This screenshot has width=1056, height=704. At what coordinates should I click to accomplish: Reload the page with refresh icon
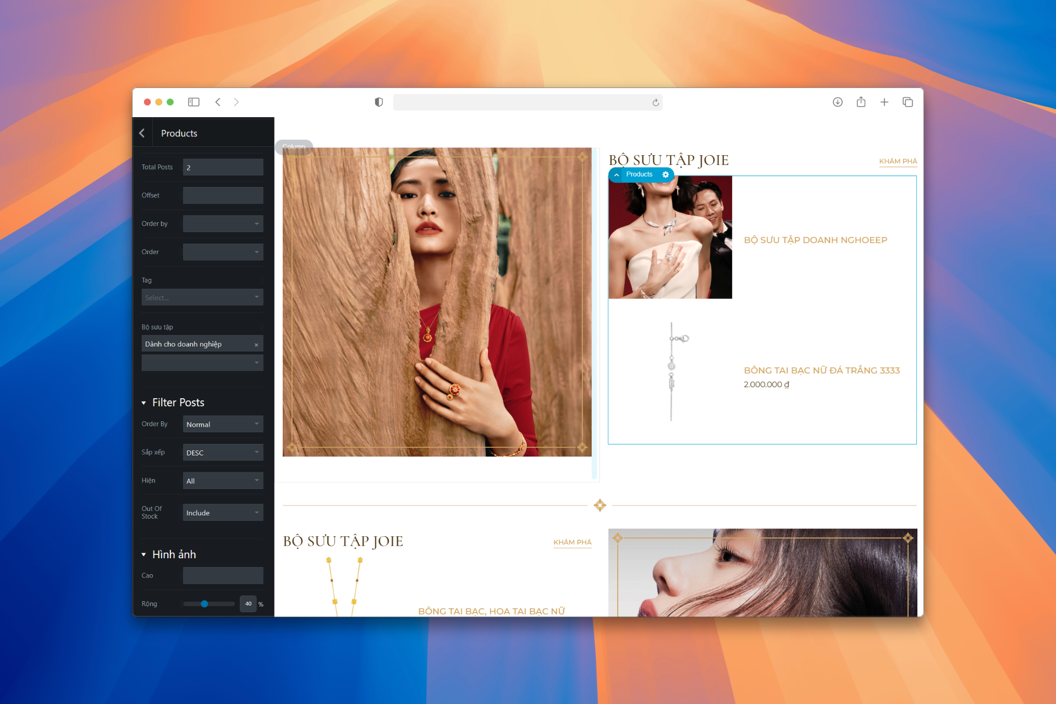point(656,103)
